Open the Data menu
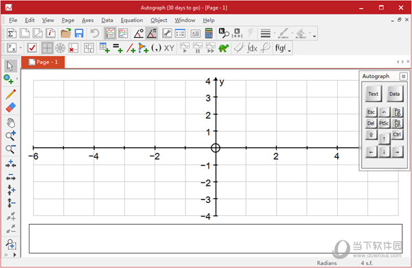The height and width of the screenshot is (268, 412). click(x=107, y=20)
